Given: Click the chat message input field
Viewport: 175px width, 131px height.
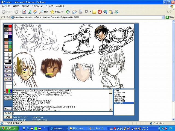Looking at the screenshot, I should 63,114.
